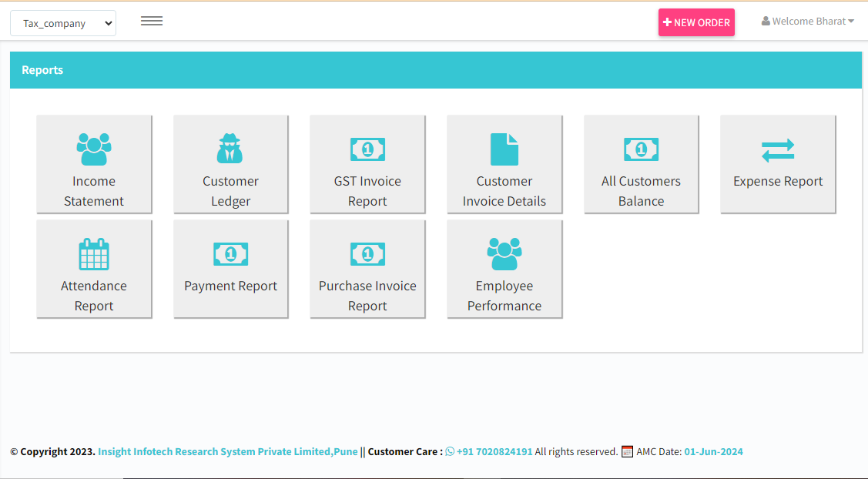Click the Customer Ledger spy icon
This screenshot has height=479, width=868.
point(230,149)
